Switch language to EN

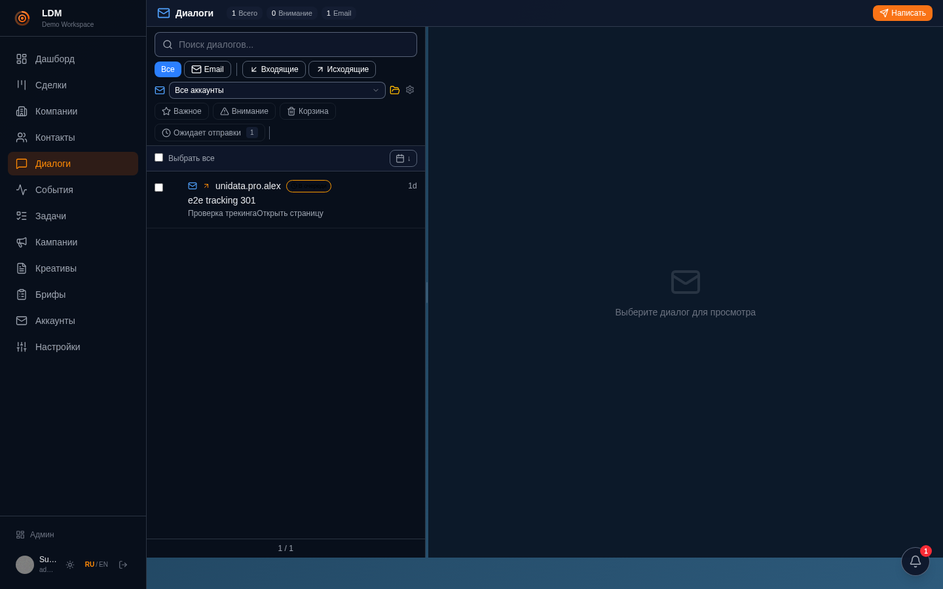[103, 565]
